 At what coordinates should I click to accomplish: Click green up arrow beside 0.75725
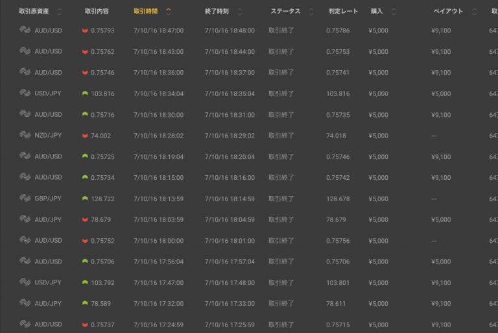(x=85, y=156)
